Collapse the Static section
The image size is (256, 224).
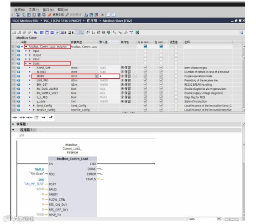[30, 63]
